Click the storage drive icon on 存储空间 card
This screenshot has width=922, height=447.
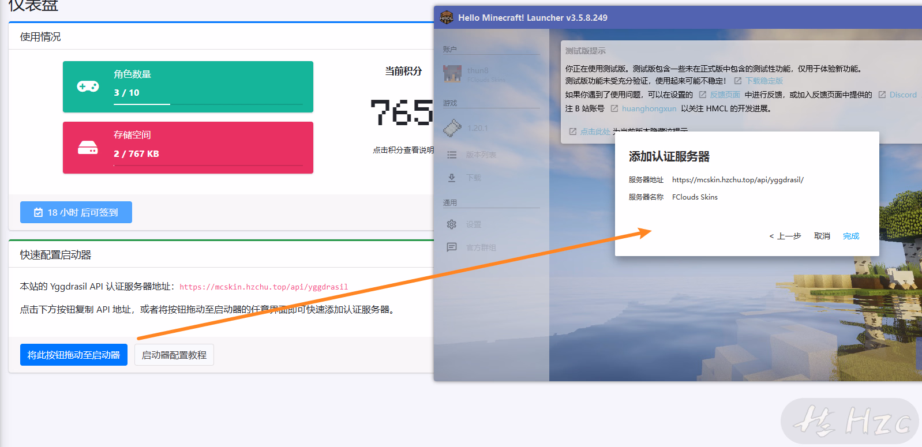88,148
